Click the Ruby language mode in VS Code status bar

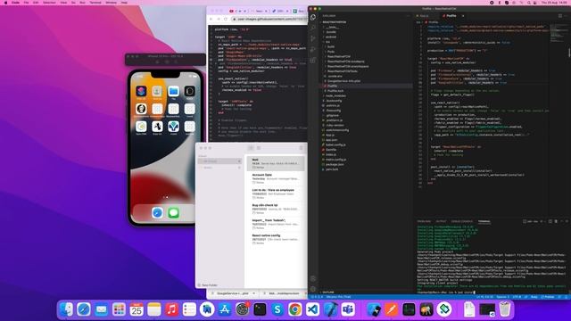pos(534,297)
